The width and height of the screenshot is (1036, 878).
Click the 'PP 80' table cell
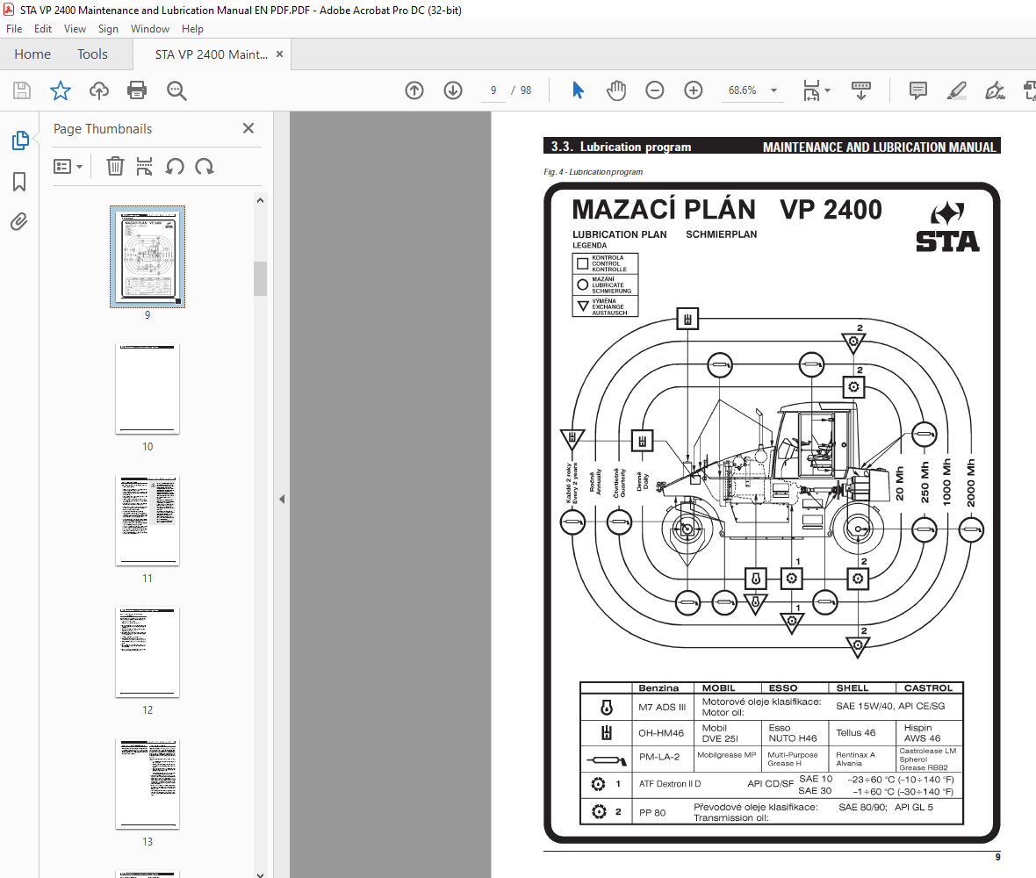(652, 813)
